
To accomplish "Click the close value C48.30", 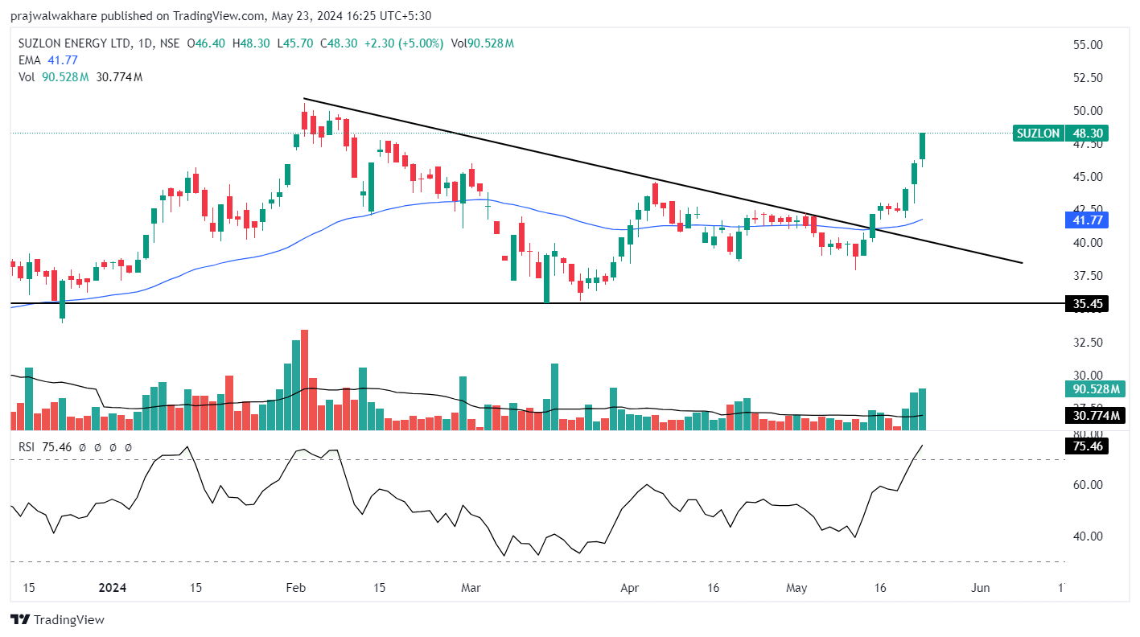I will [x=339, y=43].
